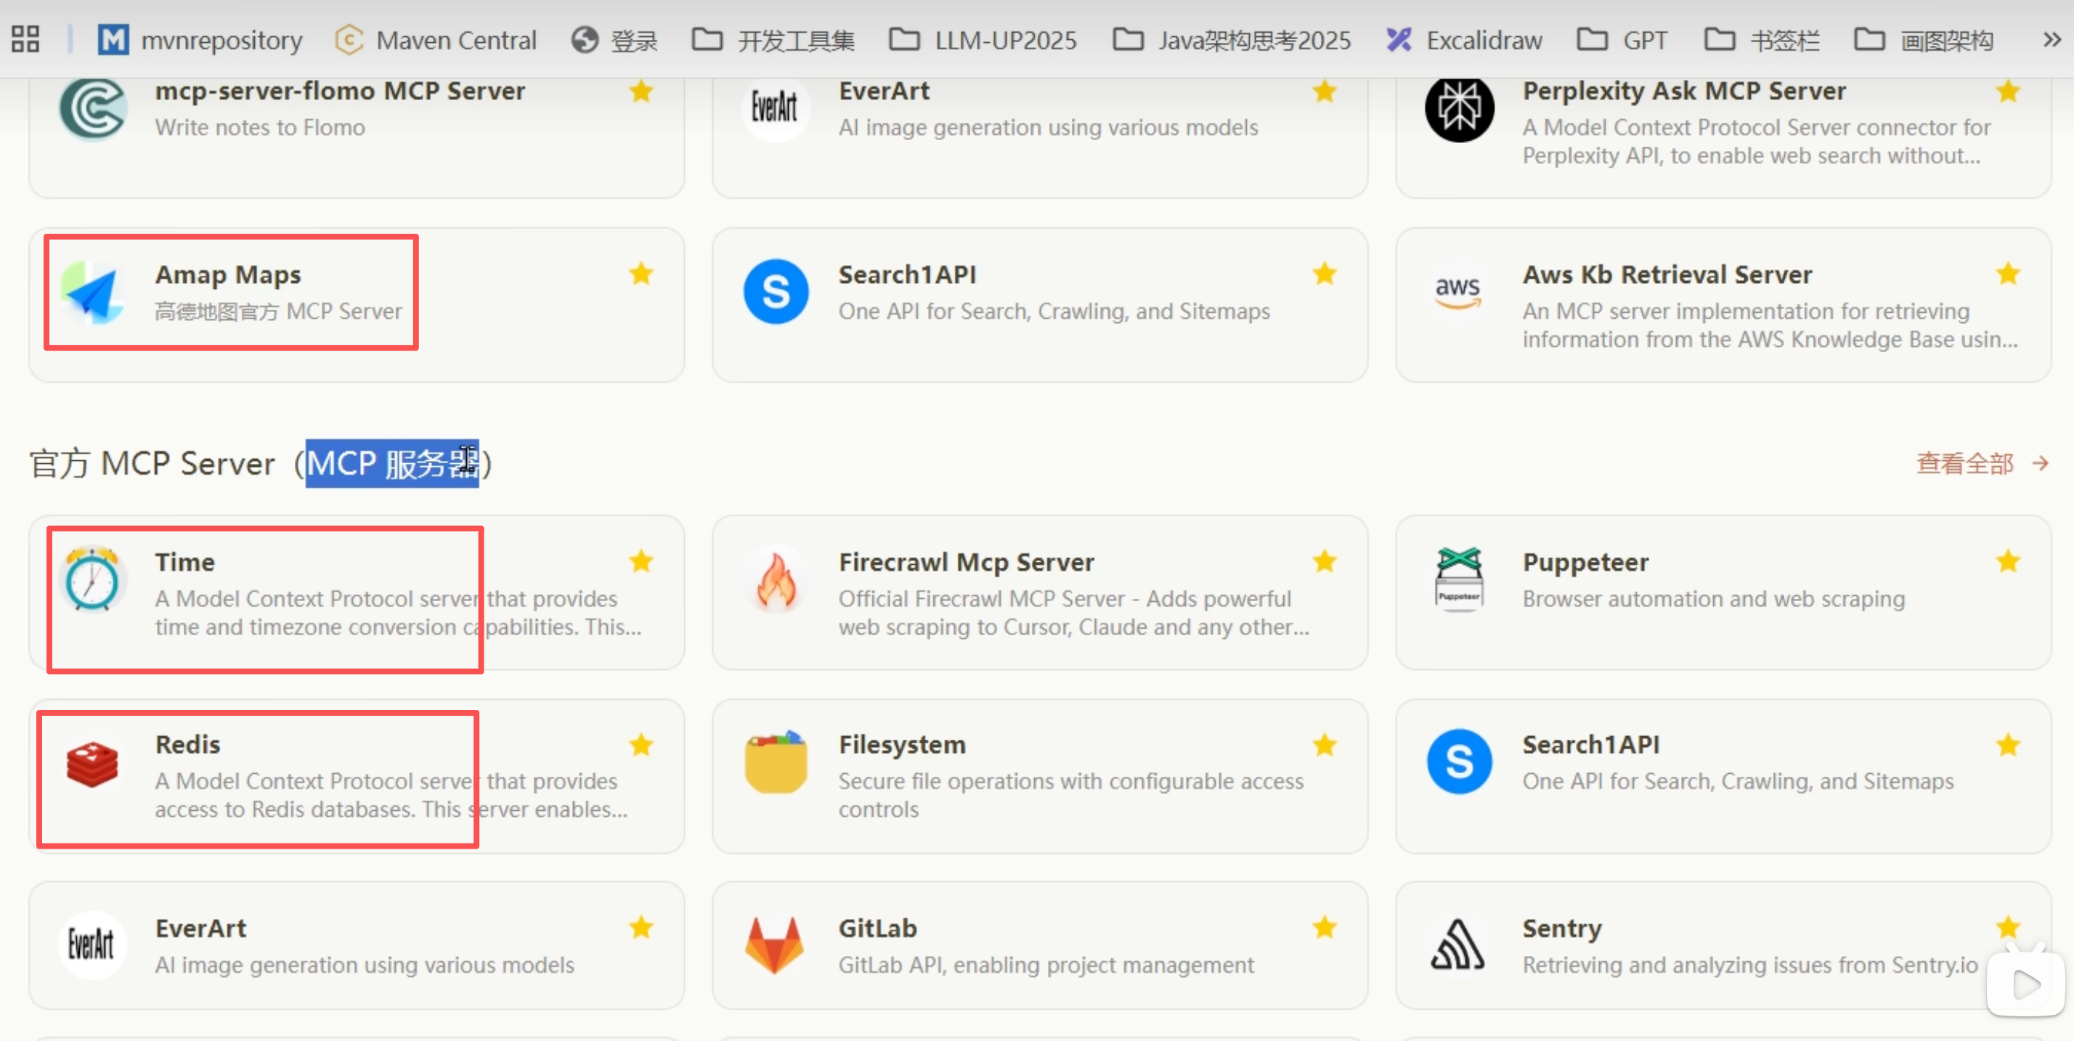This screenshot has height=1041, width=2074.
Task: Toggle the star on Puppeteer card
Action: click(x=2008, y=560)
